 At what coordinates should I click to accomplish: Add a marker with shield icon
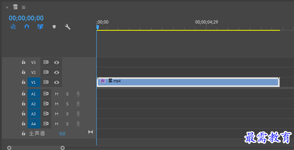[54, 27]
